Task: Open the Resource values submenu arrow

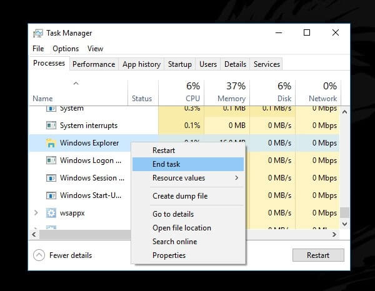Action: (236, 178)
